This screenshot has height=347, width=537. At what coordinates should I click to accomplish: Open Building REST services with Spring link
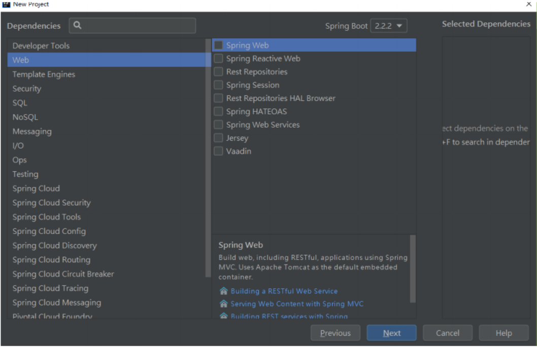click(289, 316)
